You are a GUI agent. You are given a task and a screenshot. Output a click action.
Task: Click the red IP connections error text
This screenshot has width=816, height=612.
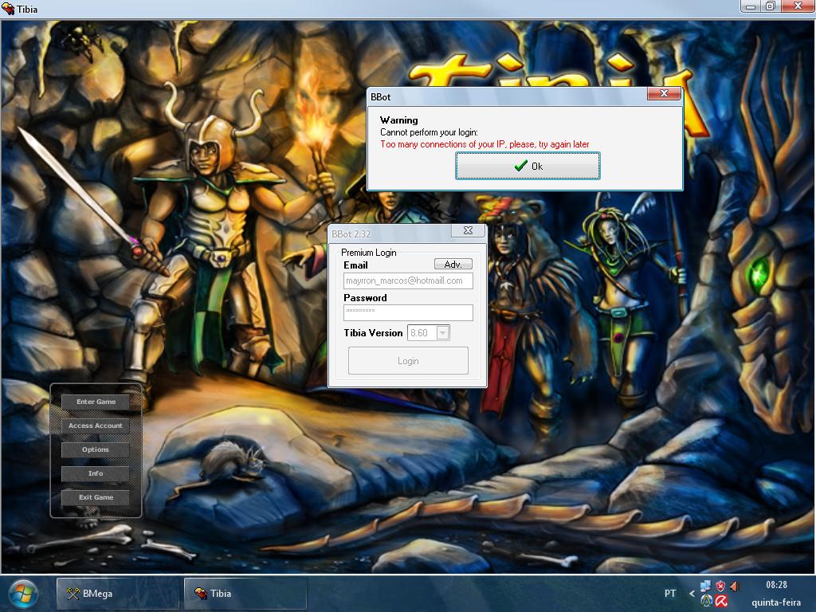tap(484, 144)
